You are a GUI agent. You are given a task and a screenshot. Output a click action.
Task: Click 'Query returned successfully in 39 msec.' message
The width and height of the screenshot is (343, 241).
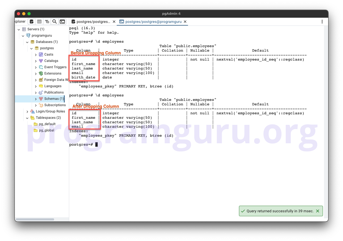click(x=280, y=211)
